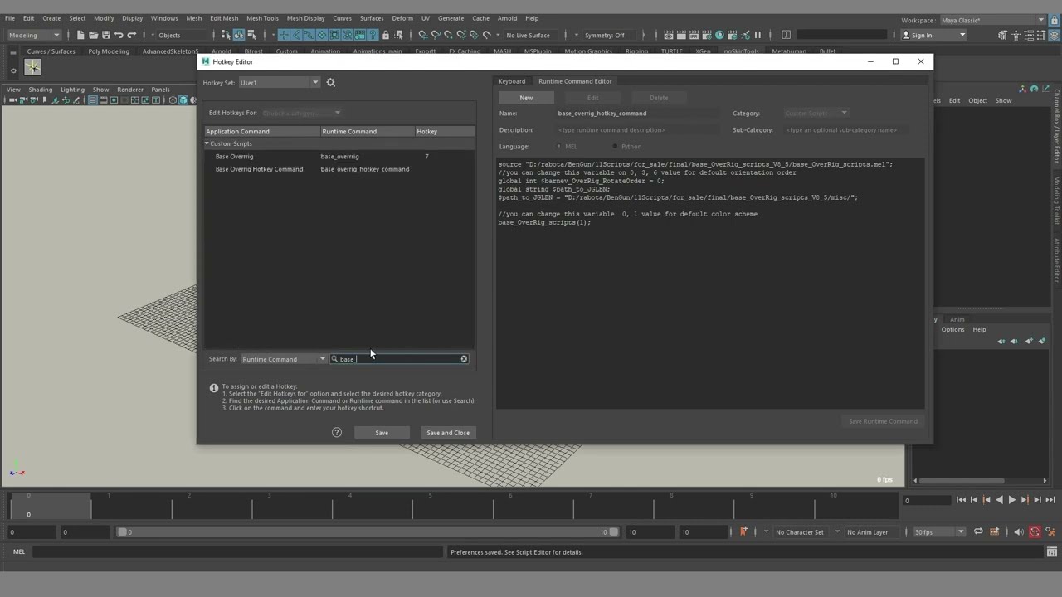Click the Step Back One Frame button
This screenshot has width=1062, height=597.
click(x=974, y=500)
